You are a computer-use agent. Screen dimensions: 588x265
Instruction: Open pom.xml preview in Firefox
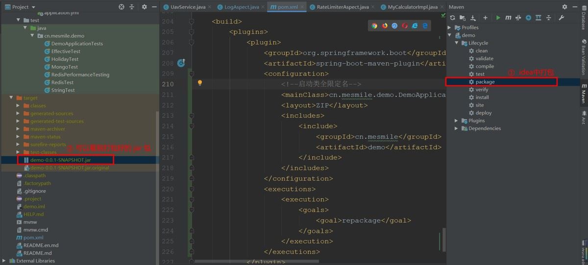385,26
